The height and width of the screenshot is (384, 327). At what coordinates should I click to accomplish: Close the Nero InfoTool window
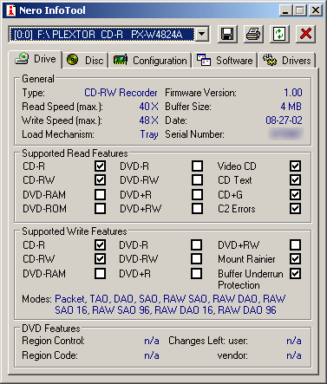tap(316, 10)
